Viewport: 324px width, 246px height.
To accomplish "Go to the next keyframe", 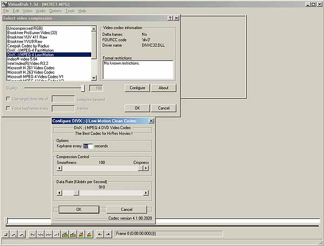I will (x=73, y=235).
